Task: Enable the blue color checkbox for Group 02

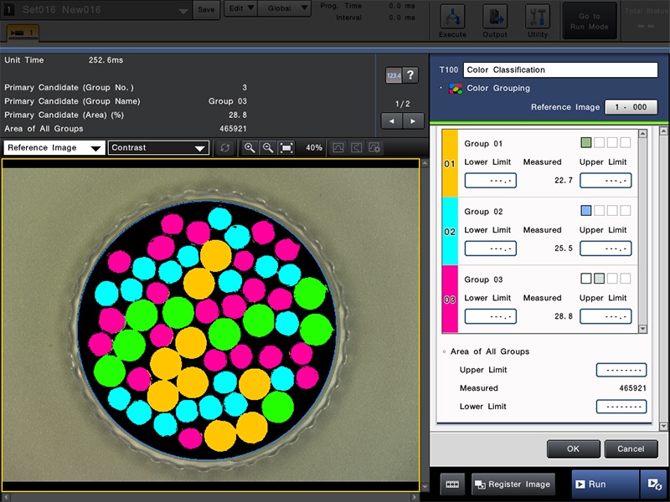Action: [x=586, y=210]
